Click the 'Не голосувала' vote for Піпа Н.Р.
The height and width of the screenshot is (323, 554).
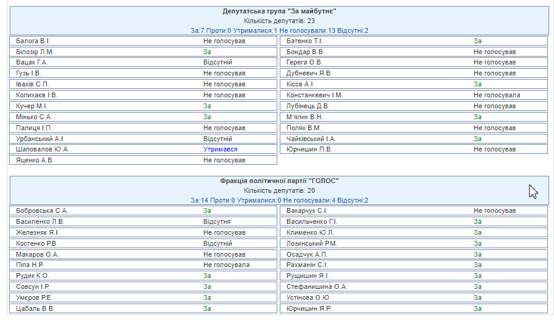coord(226,265)
